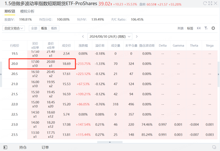
Task: Click implied volatility 85.24%
Action: point(147,135)
